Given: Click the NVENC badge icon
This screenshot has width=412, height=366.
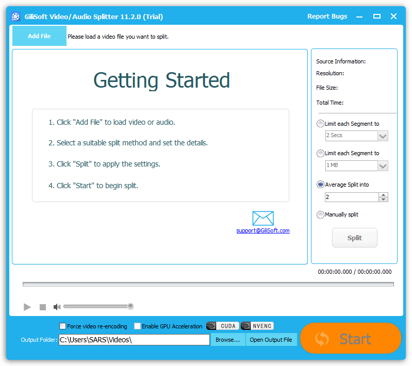Looking at the screenshot, I should (257, 326).
